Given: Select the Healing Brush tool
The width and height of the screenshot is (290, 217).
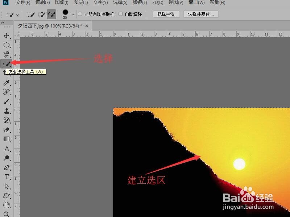Looking at the screenshot, I should [7, 92].
